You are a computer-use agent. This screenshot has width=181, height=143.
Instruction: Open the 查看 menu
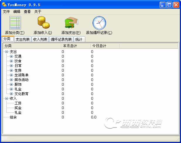pos(27,11)
